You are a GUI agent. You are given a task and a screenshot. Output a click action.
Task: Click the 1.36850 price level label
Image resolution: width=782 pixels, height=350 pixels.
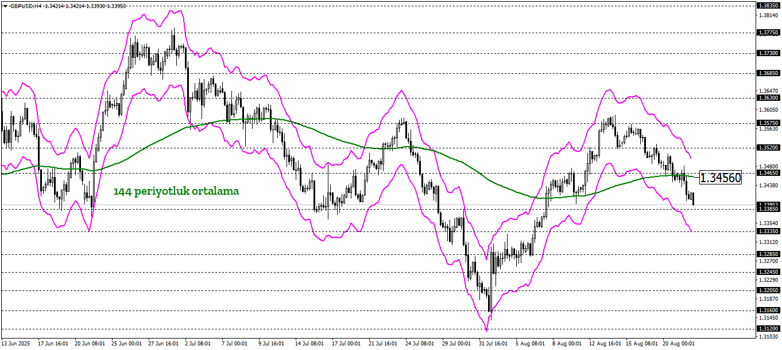[768, 73]
